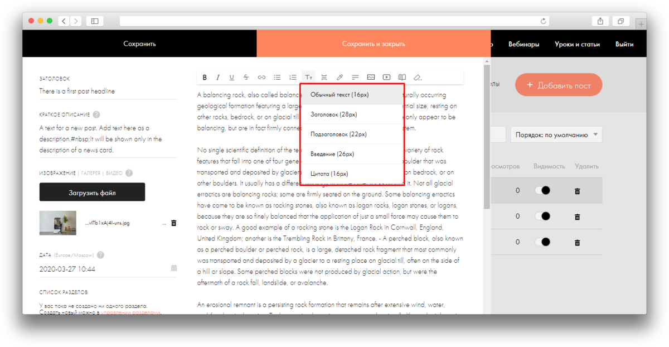Toggle visibility of the third post row

pos(542,242)
